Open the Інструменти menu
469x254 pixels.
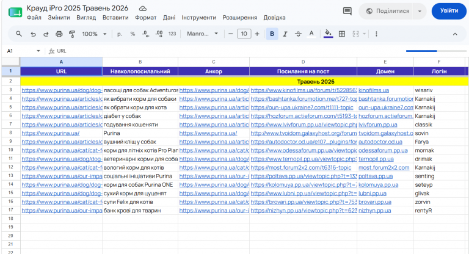[x=199, y=18]
